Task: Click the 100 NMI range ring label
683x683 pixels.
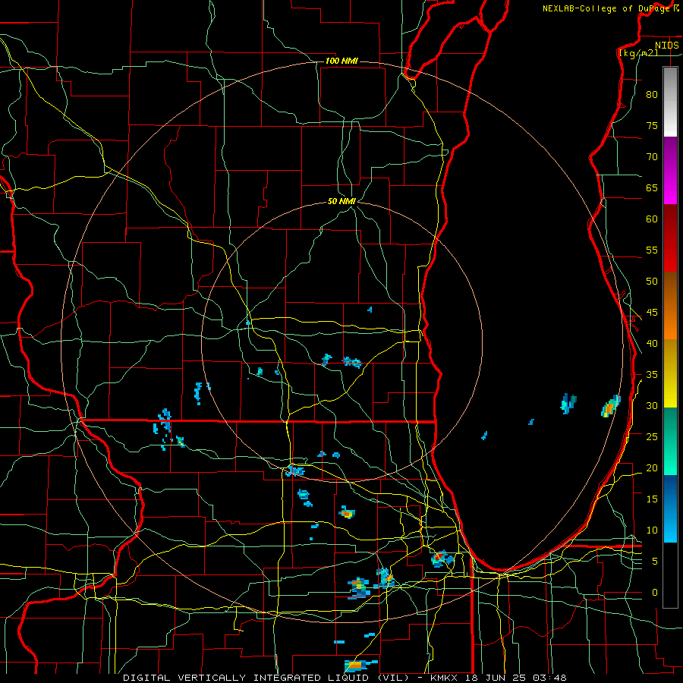Action: click(x=341, y=61)
